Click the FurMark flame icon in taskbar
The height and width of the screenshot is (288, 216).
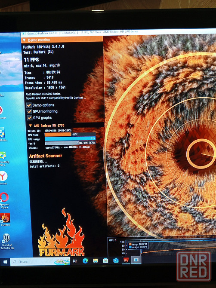126,260
